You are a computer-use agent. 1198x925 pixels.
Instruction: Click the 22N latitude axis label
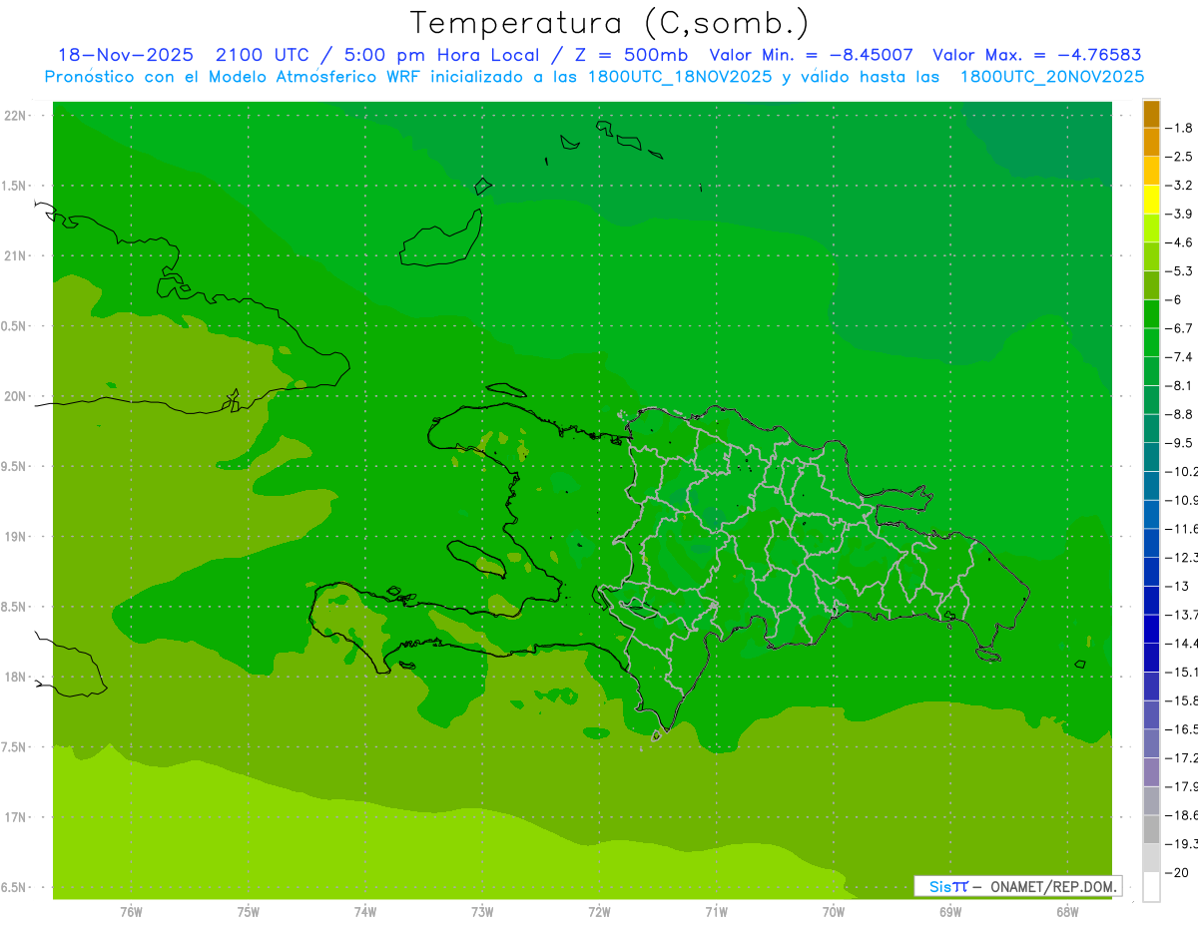[x=15, y=115]
